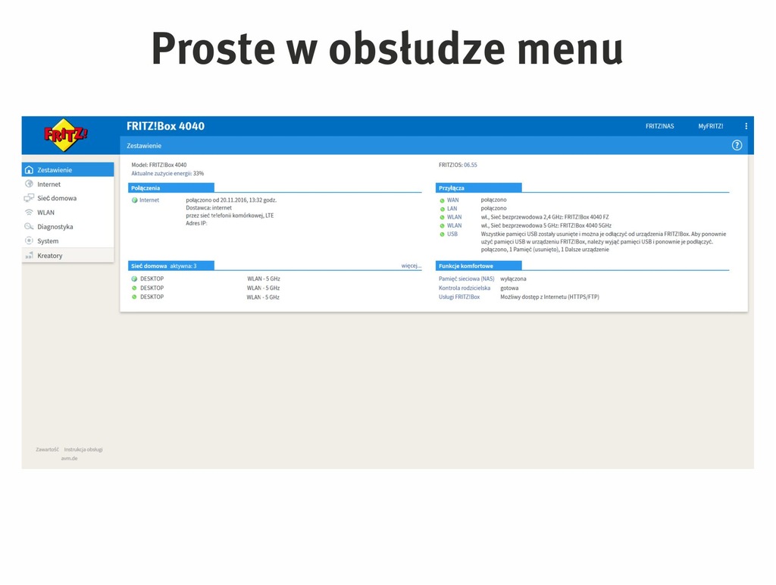Click the więcej... link in Sieć domowa
The image size is (776, 585).
click(411, 266)
